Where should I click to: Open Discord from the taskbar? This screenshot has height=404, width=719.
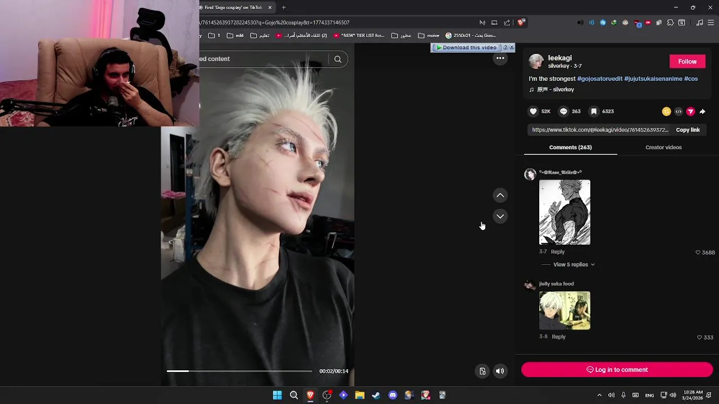(x=393, y=395)
